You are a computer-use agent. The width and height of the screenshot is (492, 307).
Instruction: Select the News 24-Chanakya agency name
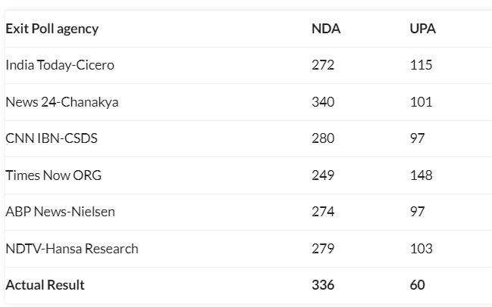pyautogui.click(x=62, y=102)
